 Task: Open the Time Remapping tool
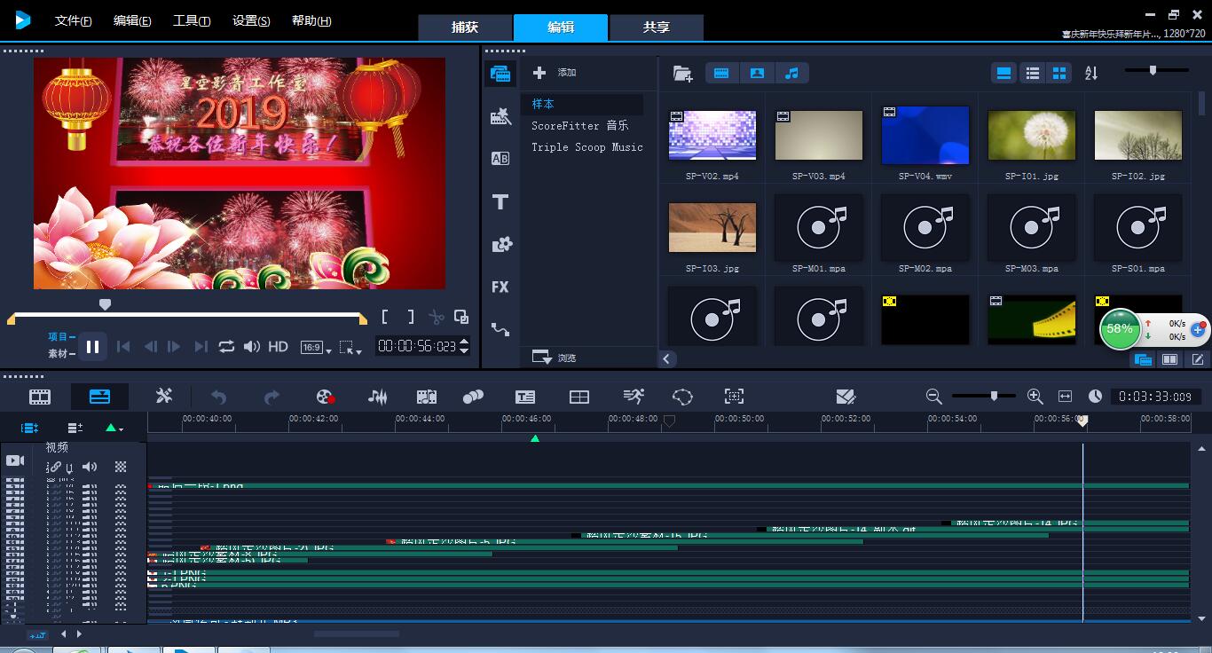pyautogui.click(x=634, y=397)
